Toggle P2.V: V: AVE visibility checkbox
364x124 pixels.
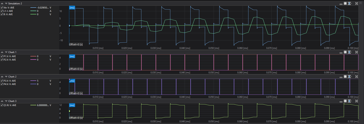[2, 60]
